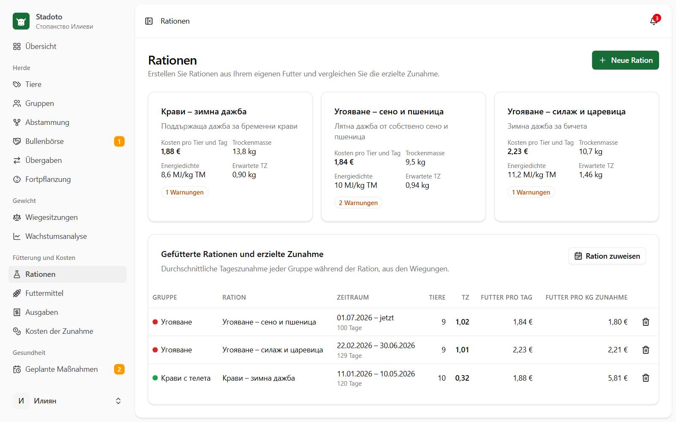Select the Rationen sidebar item
This screenshot has height=422, width=676.
coord(68,274)
